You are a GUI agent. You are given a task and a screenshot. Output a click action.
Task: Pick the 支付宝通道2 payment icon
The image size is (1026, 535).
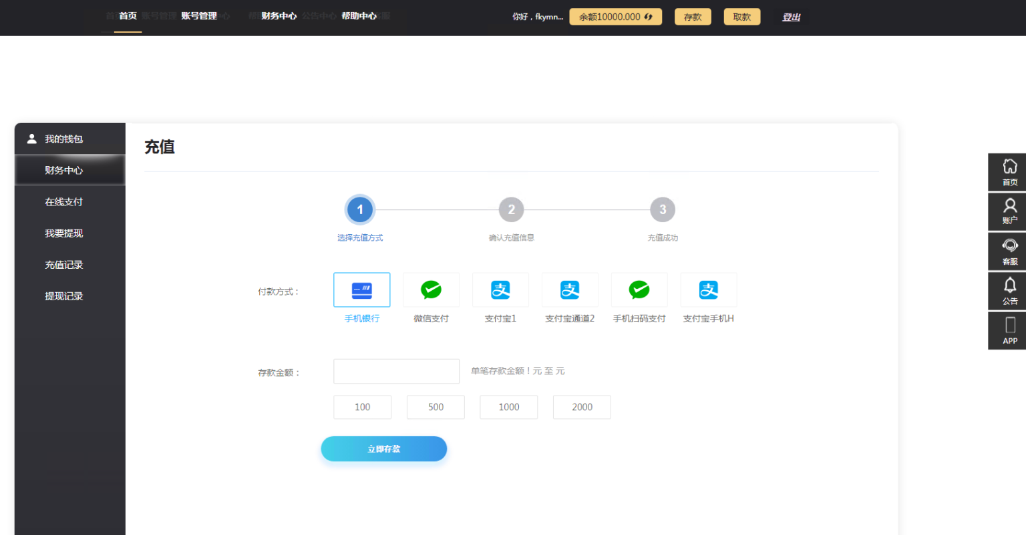pos(570,290)
